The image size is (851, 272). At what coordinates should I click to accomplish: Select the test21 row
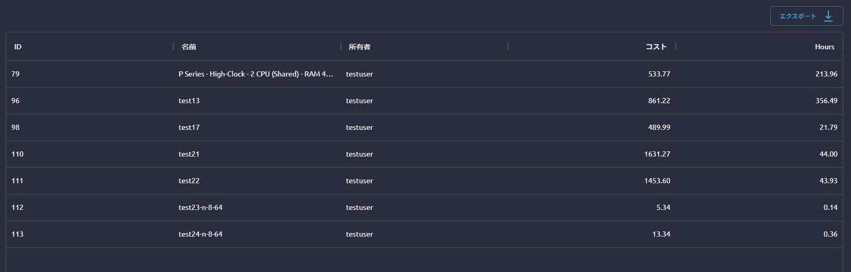(189, 154)
